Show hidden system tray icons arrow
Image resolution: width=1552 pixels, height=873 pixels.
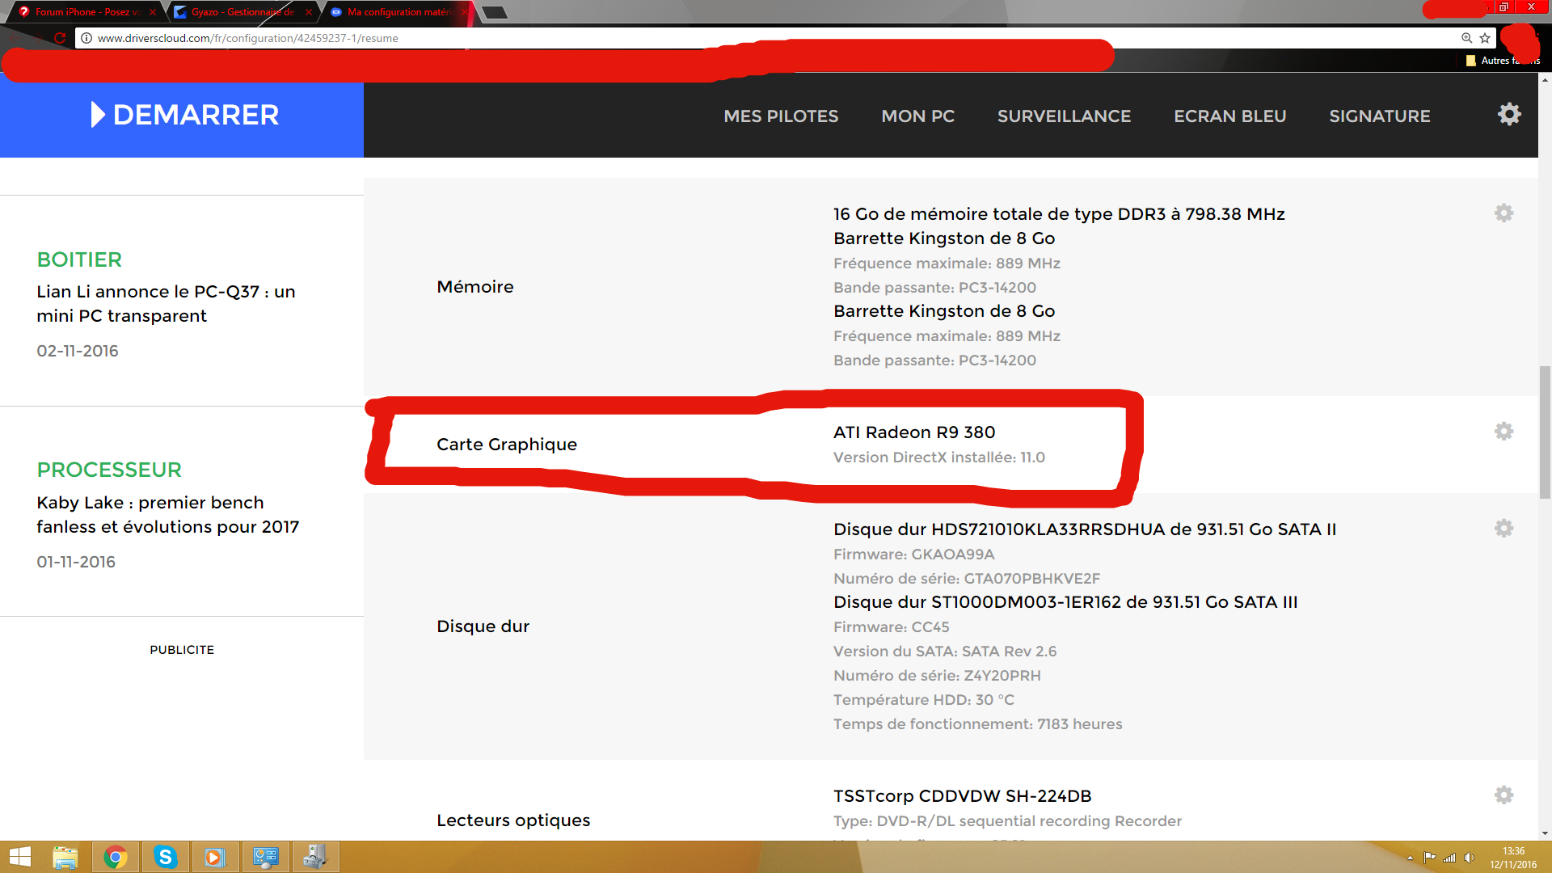[1410, 858]
